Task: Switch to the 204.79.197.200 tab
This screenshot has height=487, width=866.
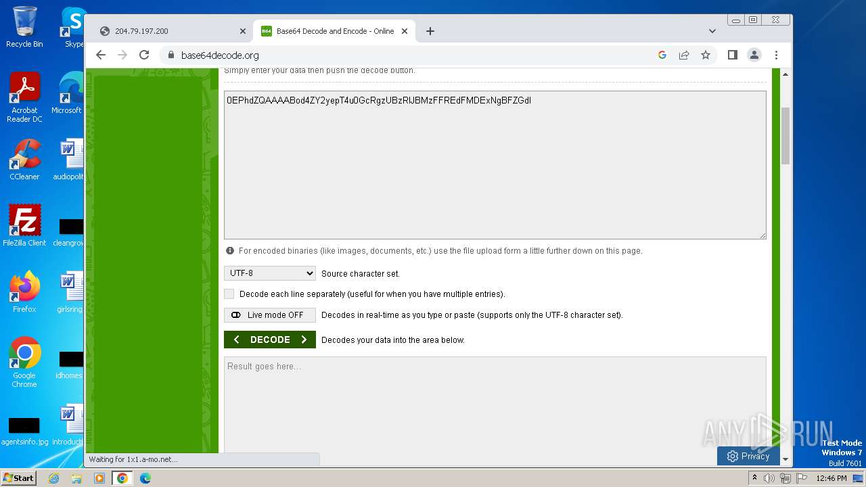Action: (x=171, y=31)
